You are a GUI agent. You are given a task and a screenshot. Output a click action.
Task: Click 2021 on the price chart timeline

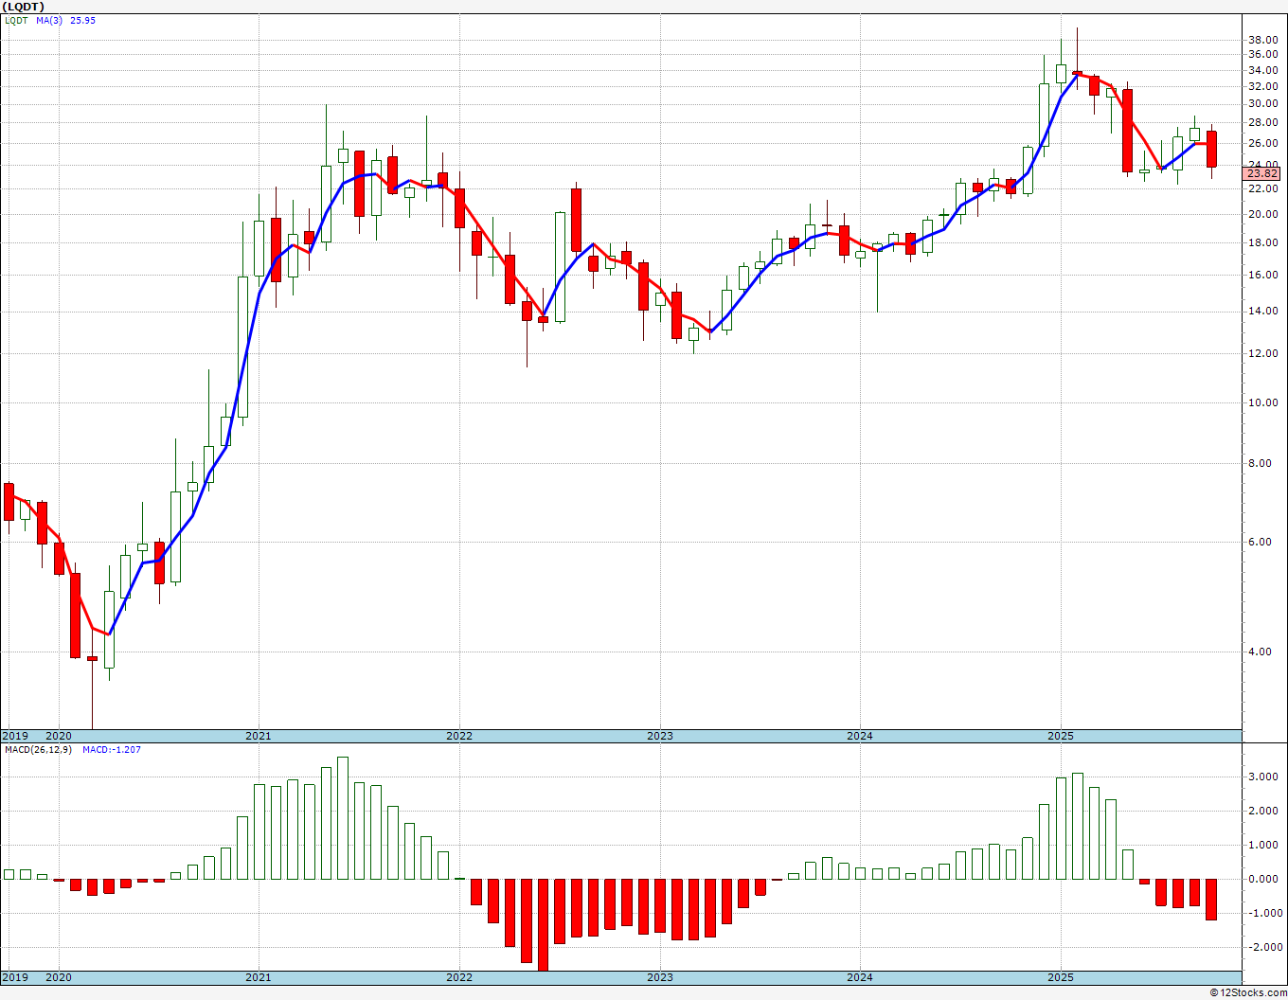258,736
